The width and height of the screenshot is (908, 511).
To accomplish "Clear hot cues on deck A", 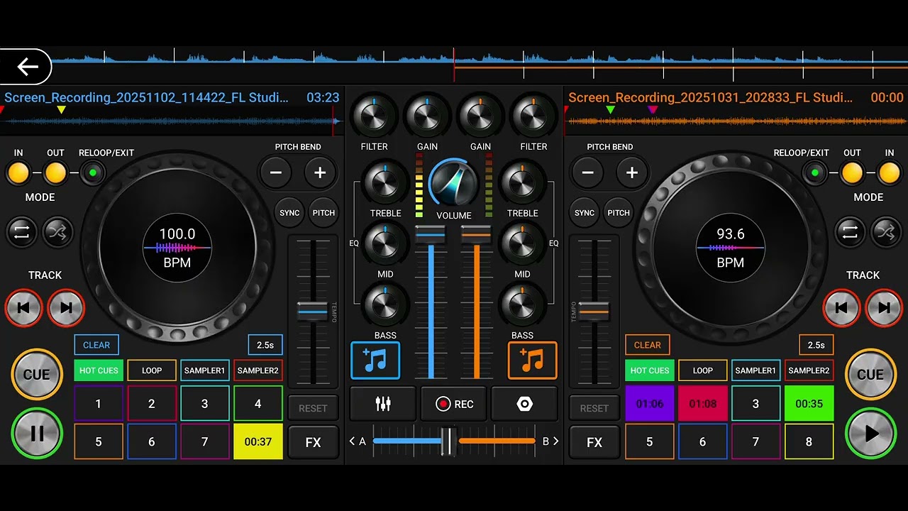I will point(96,345).
